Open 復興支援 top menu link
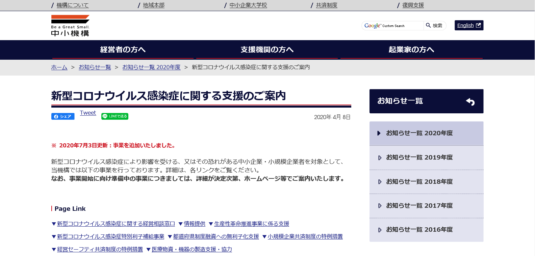Image resolution: width=535 pixels, height=256 pixels. 413,5
